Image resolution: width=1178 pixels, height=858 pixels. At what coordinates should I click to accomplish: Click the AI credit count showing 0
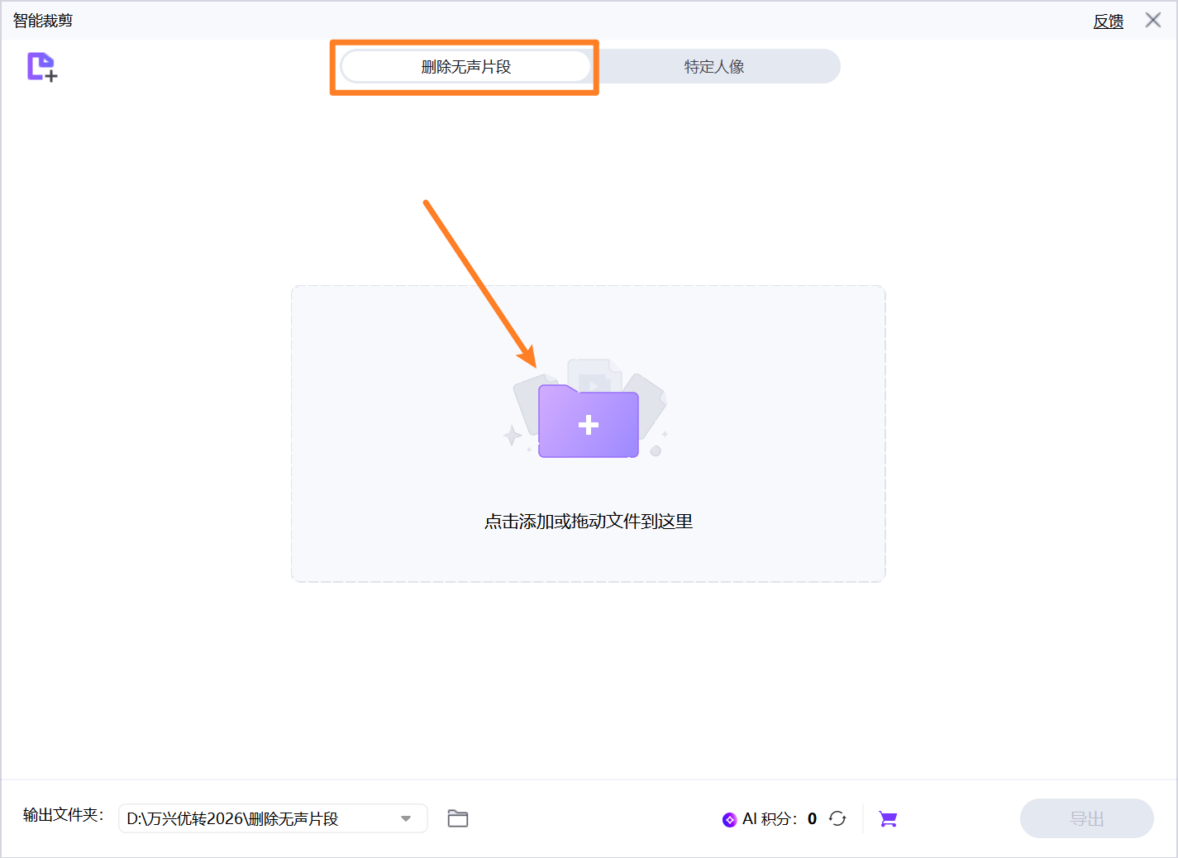812,818
